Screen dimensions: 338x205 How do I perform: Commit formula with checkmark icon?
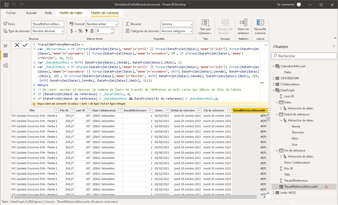pyautogui.click(x=25, y=45)
